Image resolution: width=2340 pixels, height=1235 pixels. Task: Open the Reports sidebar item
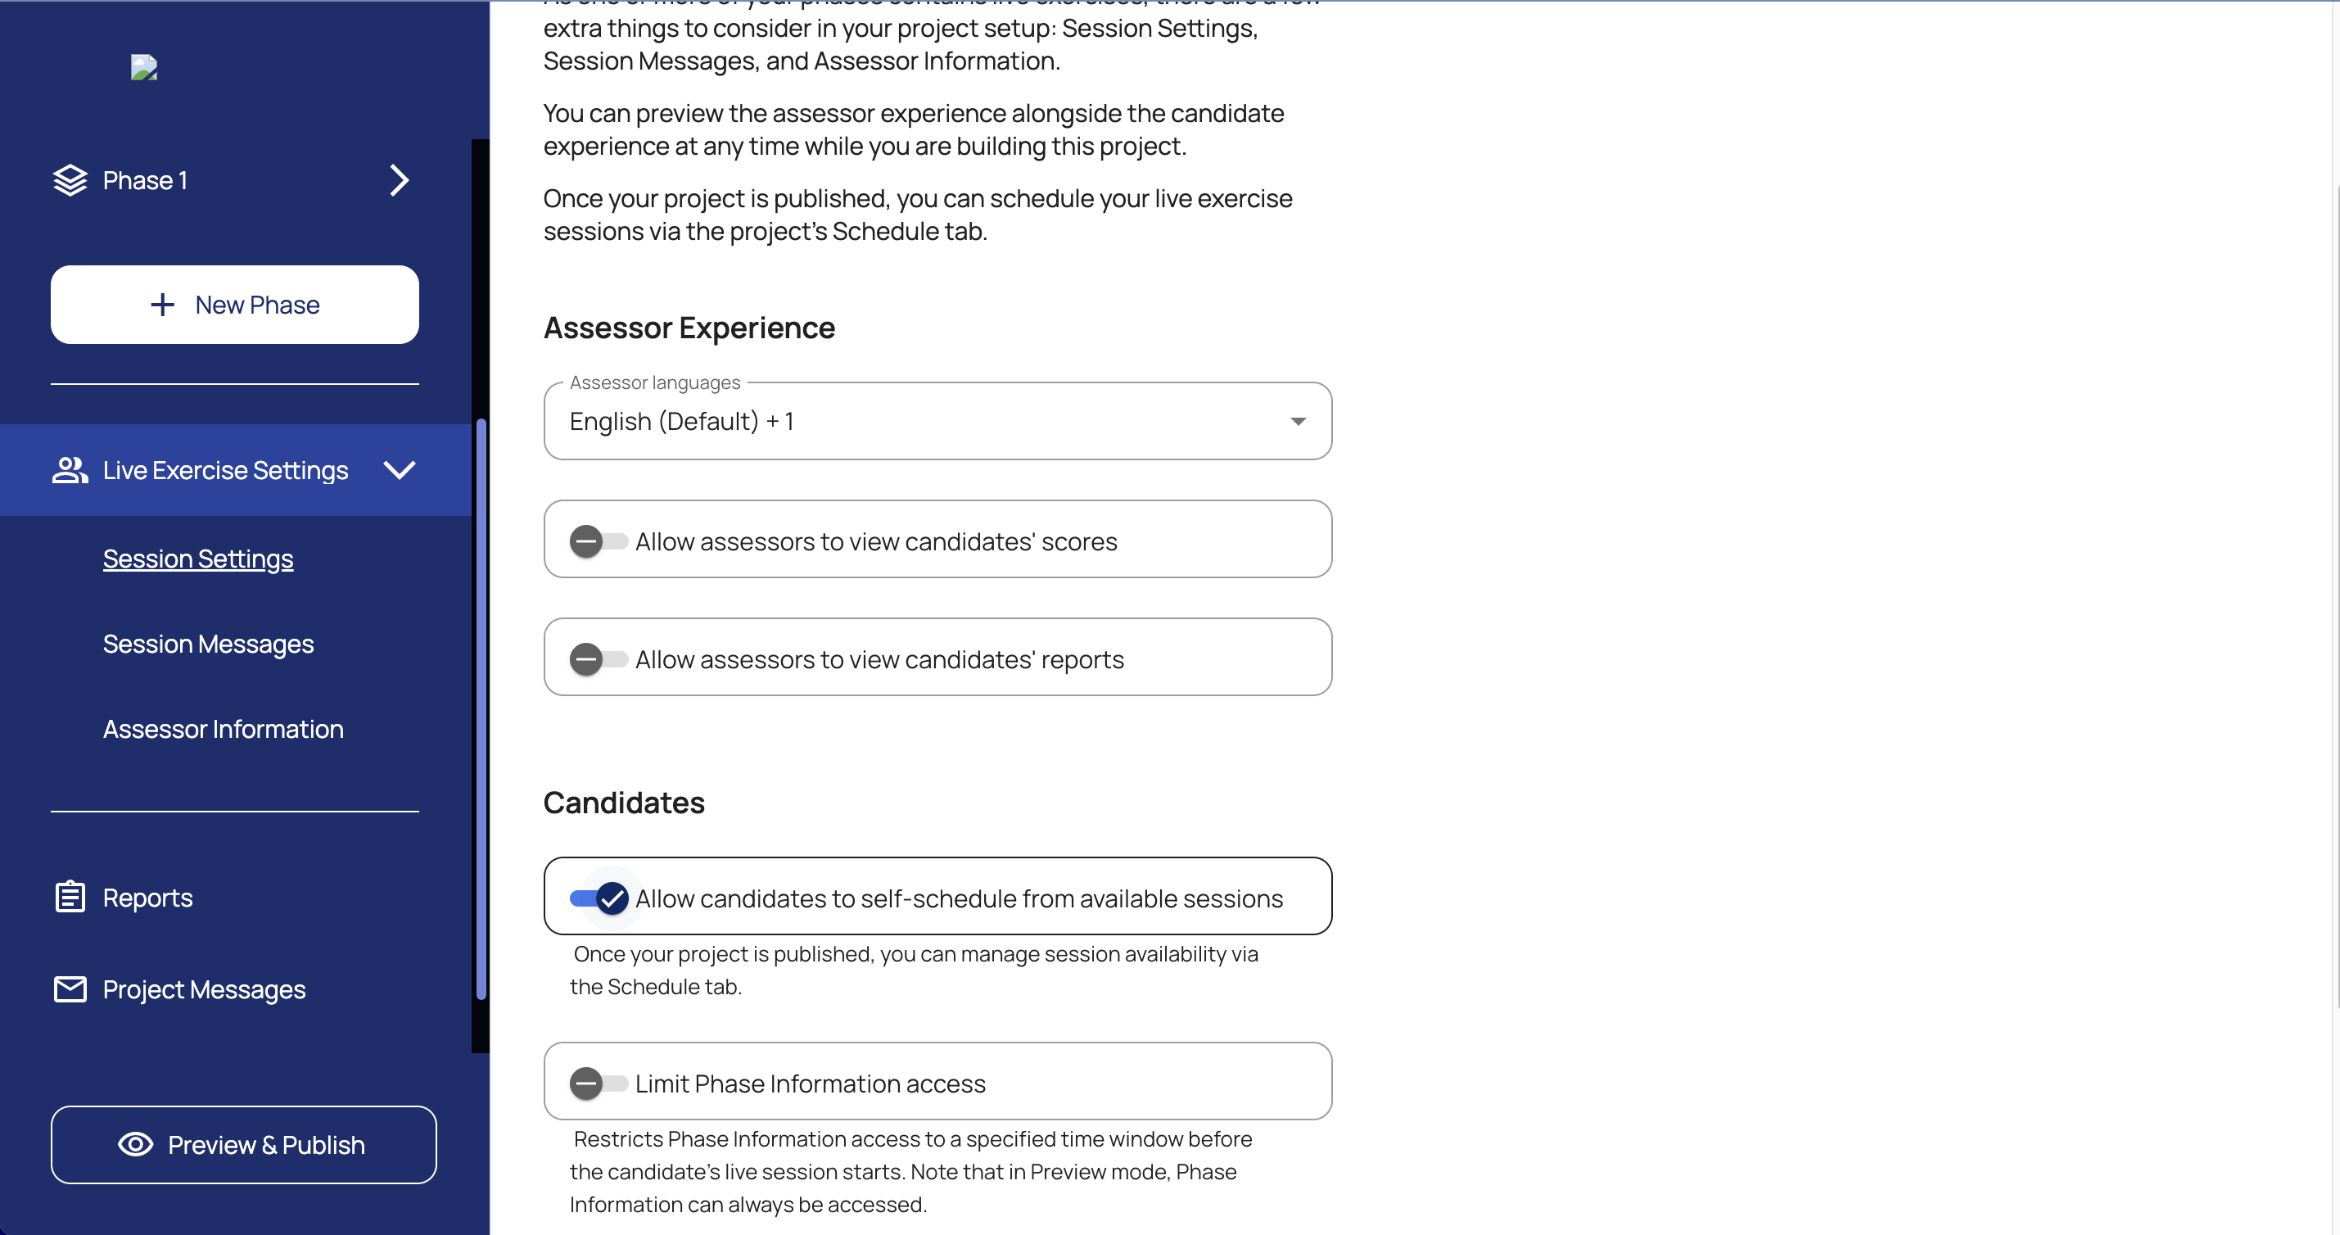pyautogui.click(x=147, y=897)
